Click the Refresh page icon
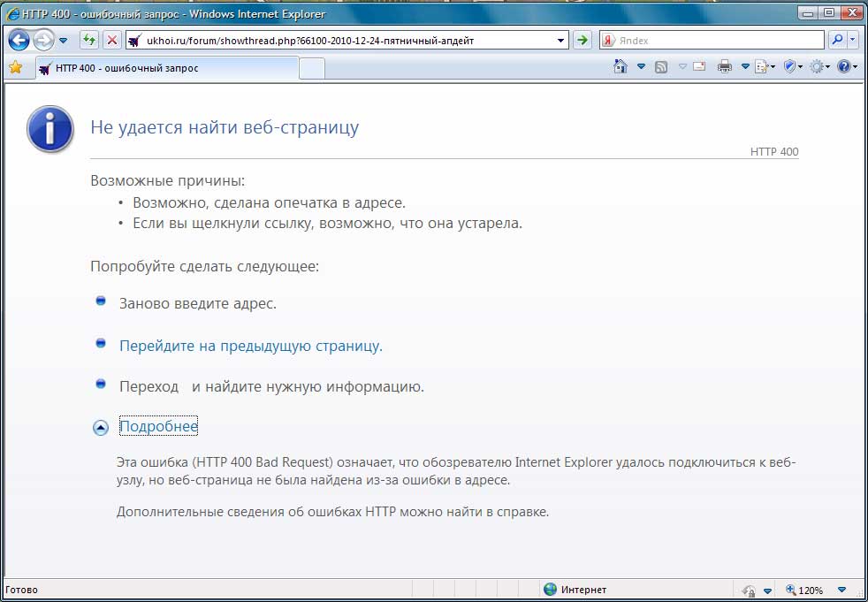 click(x=89, y=40)
